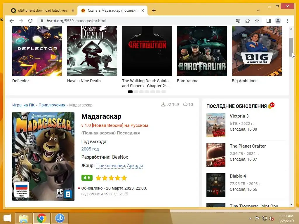Open the Deflector game cover
This screenshot has width=299, height=224.
pos(37,51)
